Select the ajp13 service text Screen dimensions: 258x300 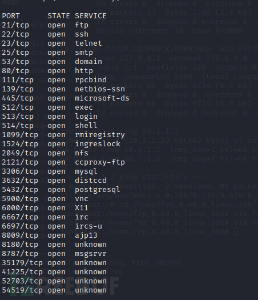click(86, 235)
